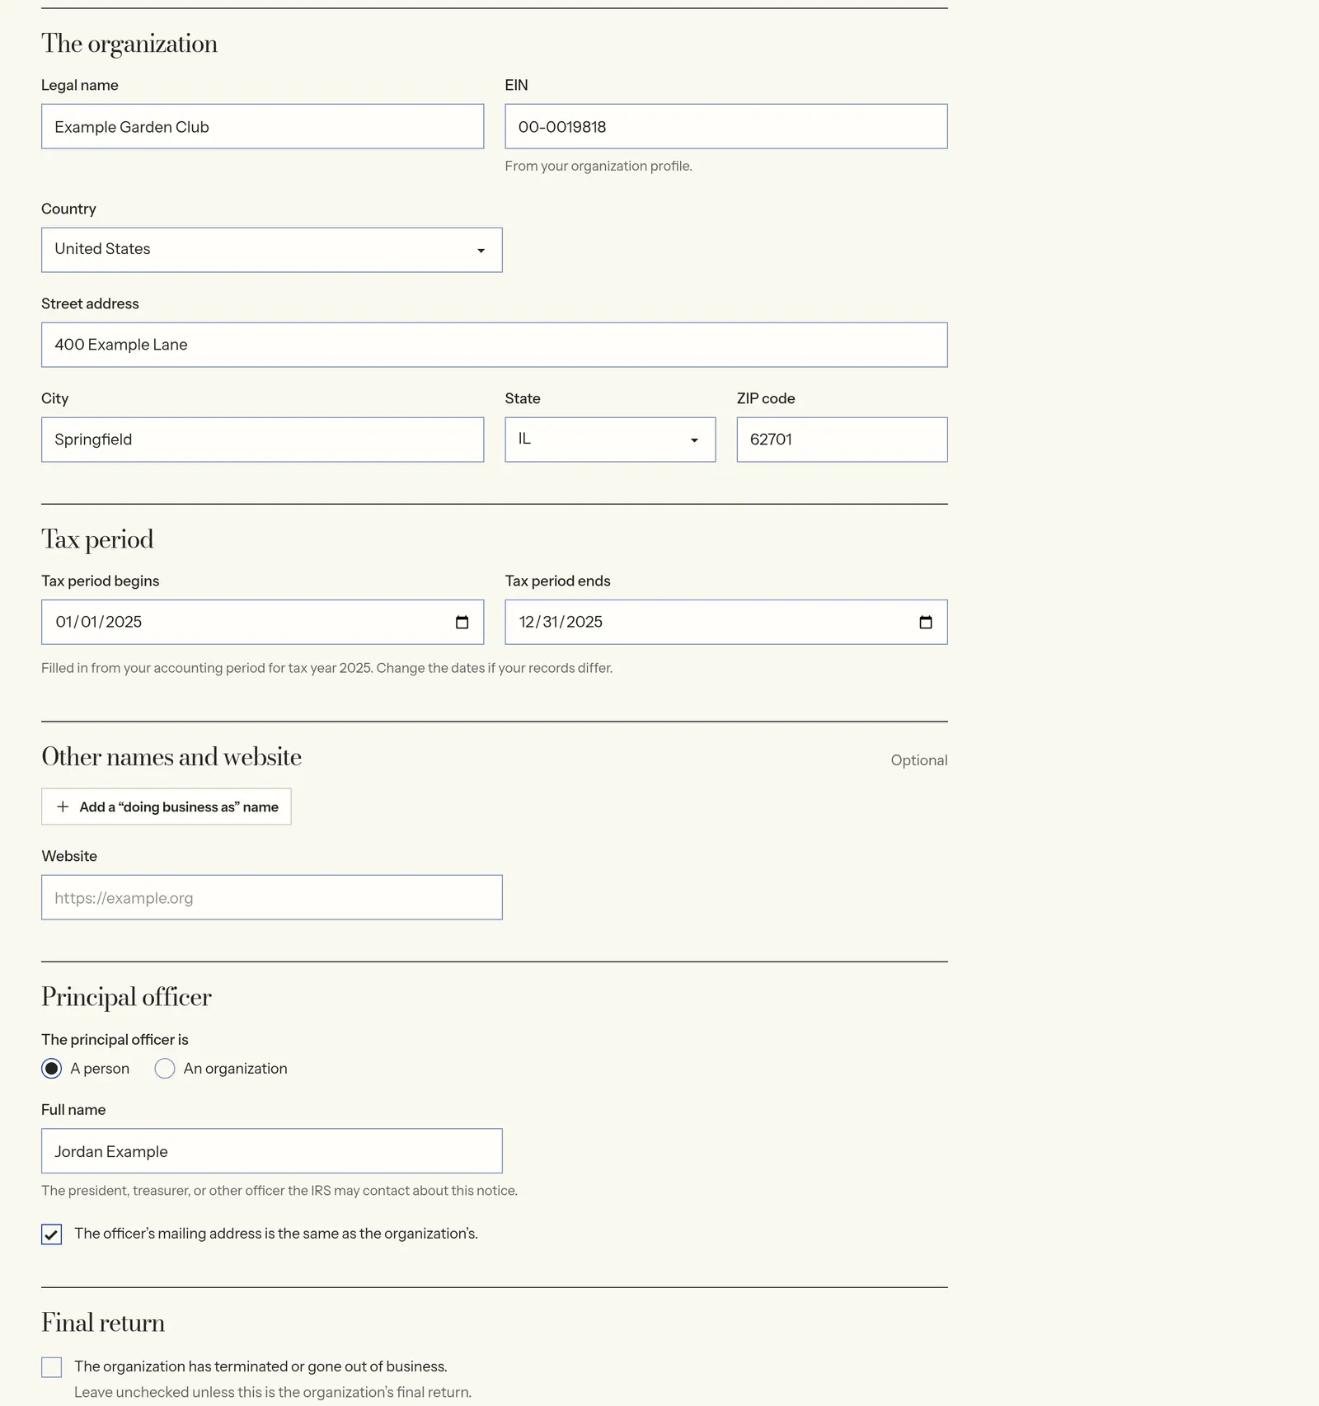Click the "Optional" label
1319x1406 pixels.
click(919, 760)
